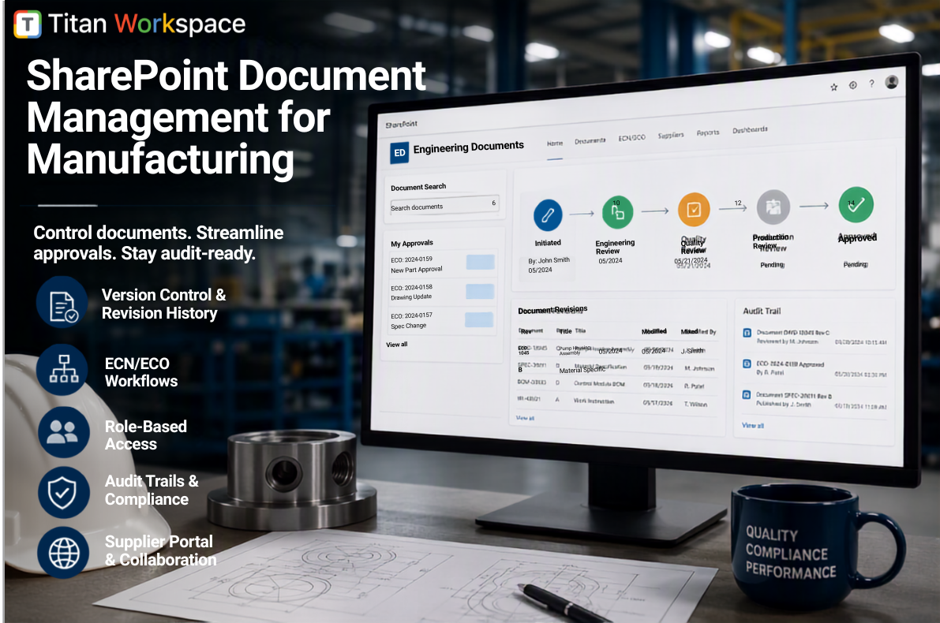Click the ECN/ECO Workflows hierarchy icon

(x=62, y=370)
